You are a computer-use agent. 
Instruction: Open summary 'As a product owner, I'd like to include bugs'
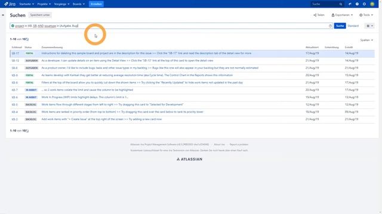coord(150,68)
